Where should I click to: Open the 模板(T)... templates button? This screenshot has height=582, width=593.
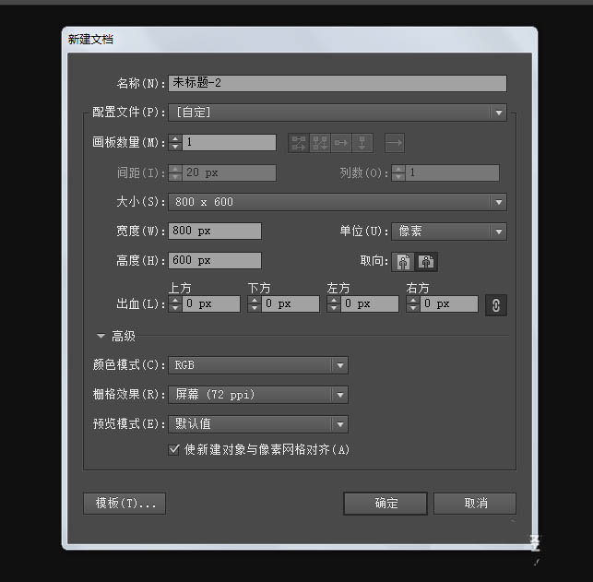tap(125, 503)
